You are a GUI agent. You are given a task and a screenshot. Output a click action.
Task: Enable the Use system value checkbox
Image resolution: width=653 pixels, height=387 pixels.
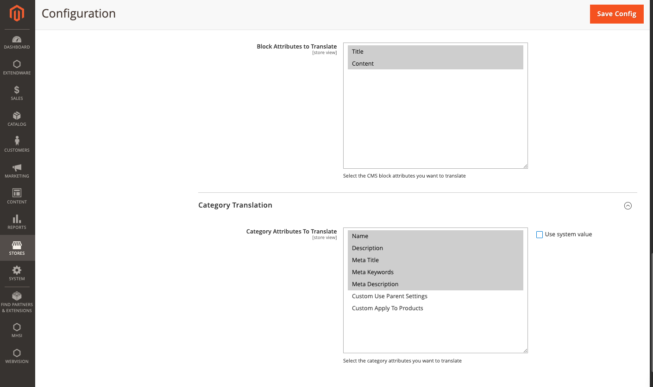click(x=540, y=235)
